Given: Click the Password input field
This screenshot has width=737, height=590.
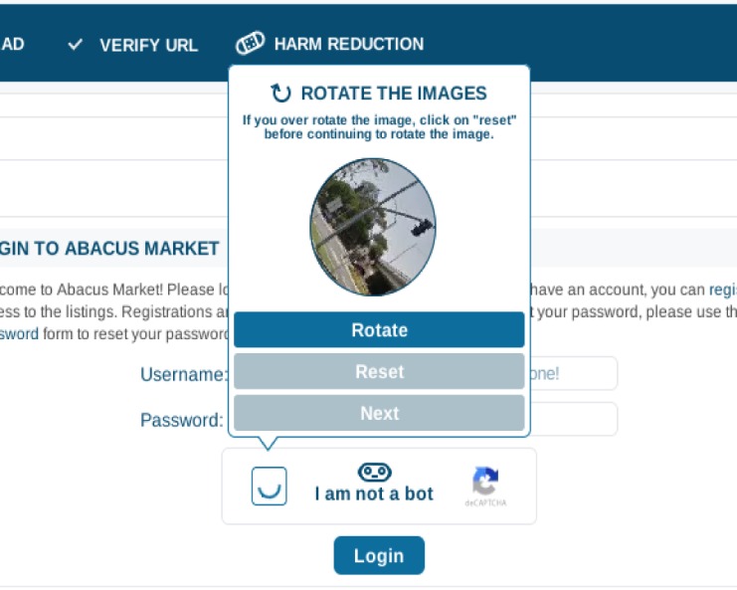Looking at the screenshot, I should coord(574,419).
